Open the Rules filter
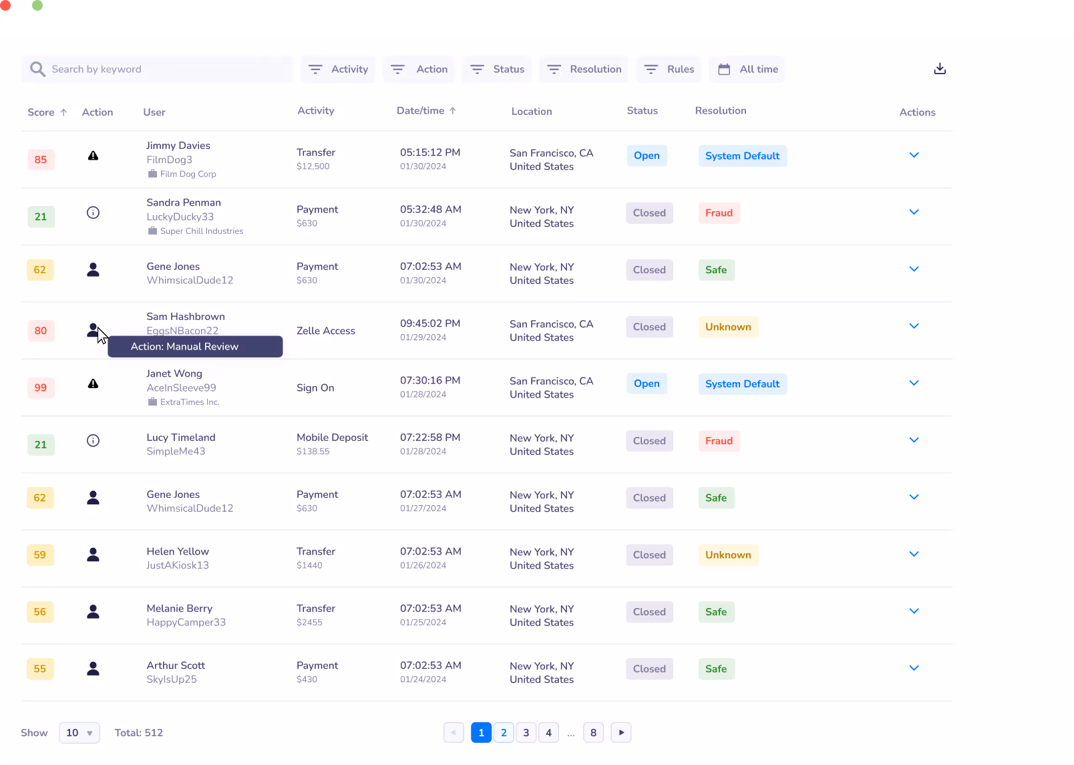Image resolution: width=1074 pixels, height=765 pixels. 669,69
